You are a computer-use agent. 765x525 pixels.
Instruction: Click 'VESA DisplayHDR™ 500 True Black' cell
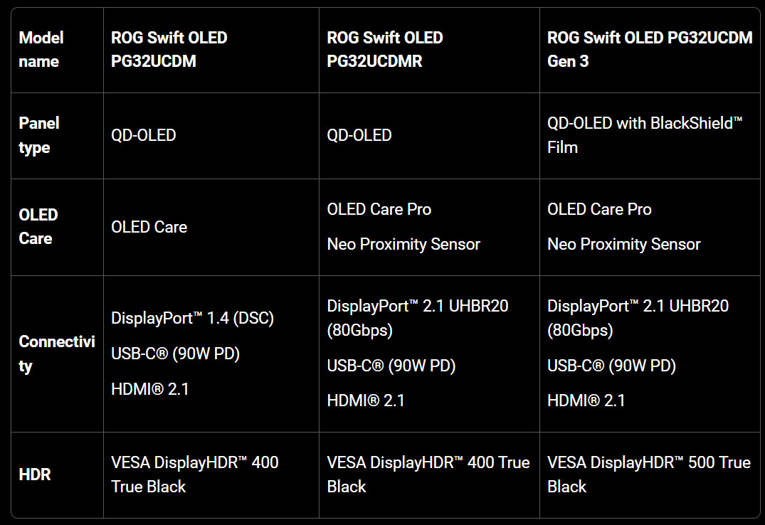[648, 474]
